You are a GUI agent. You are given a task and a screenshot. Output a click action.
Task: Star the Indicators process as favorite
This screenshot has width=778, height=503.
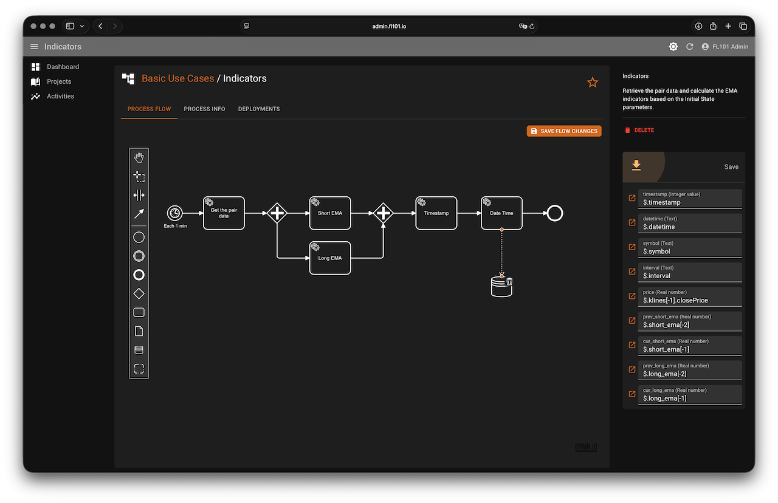point(593,83)
